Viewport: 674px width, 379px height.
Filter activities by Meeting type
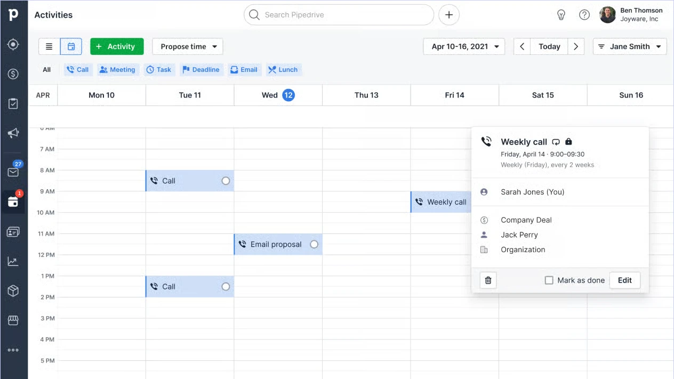pyautogui.click(x=117, y=69)
